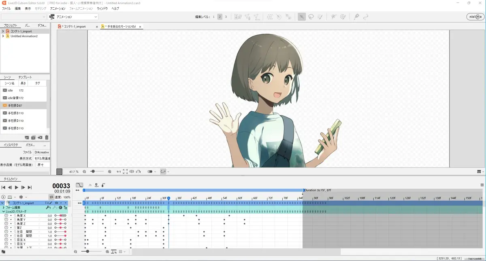Step forward one frame
This screenshot has height=261, width=486.
click(x=23, y=187)
